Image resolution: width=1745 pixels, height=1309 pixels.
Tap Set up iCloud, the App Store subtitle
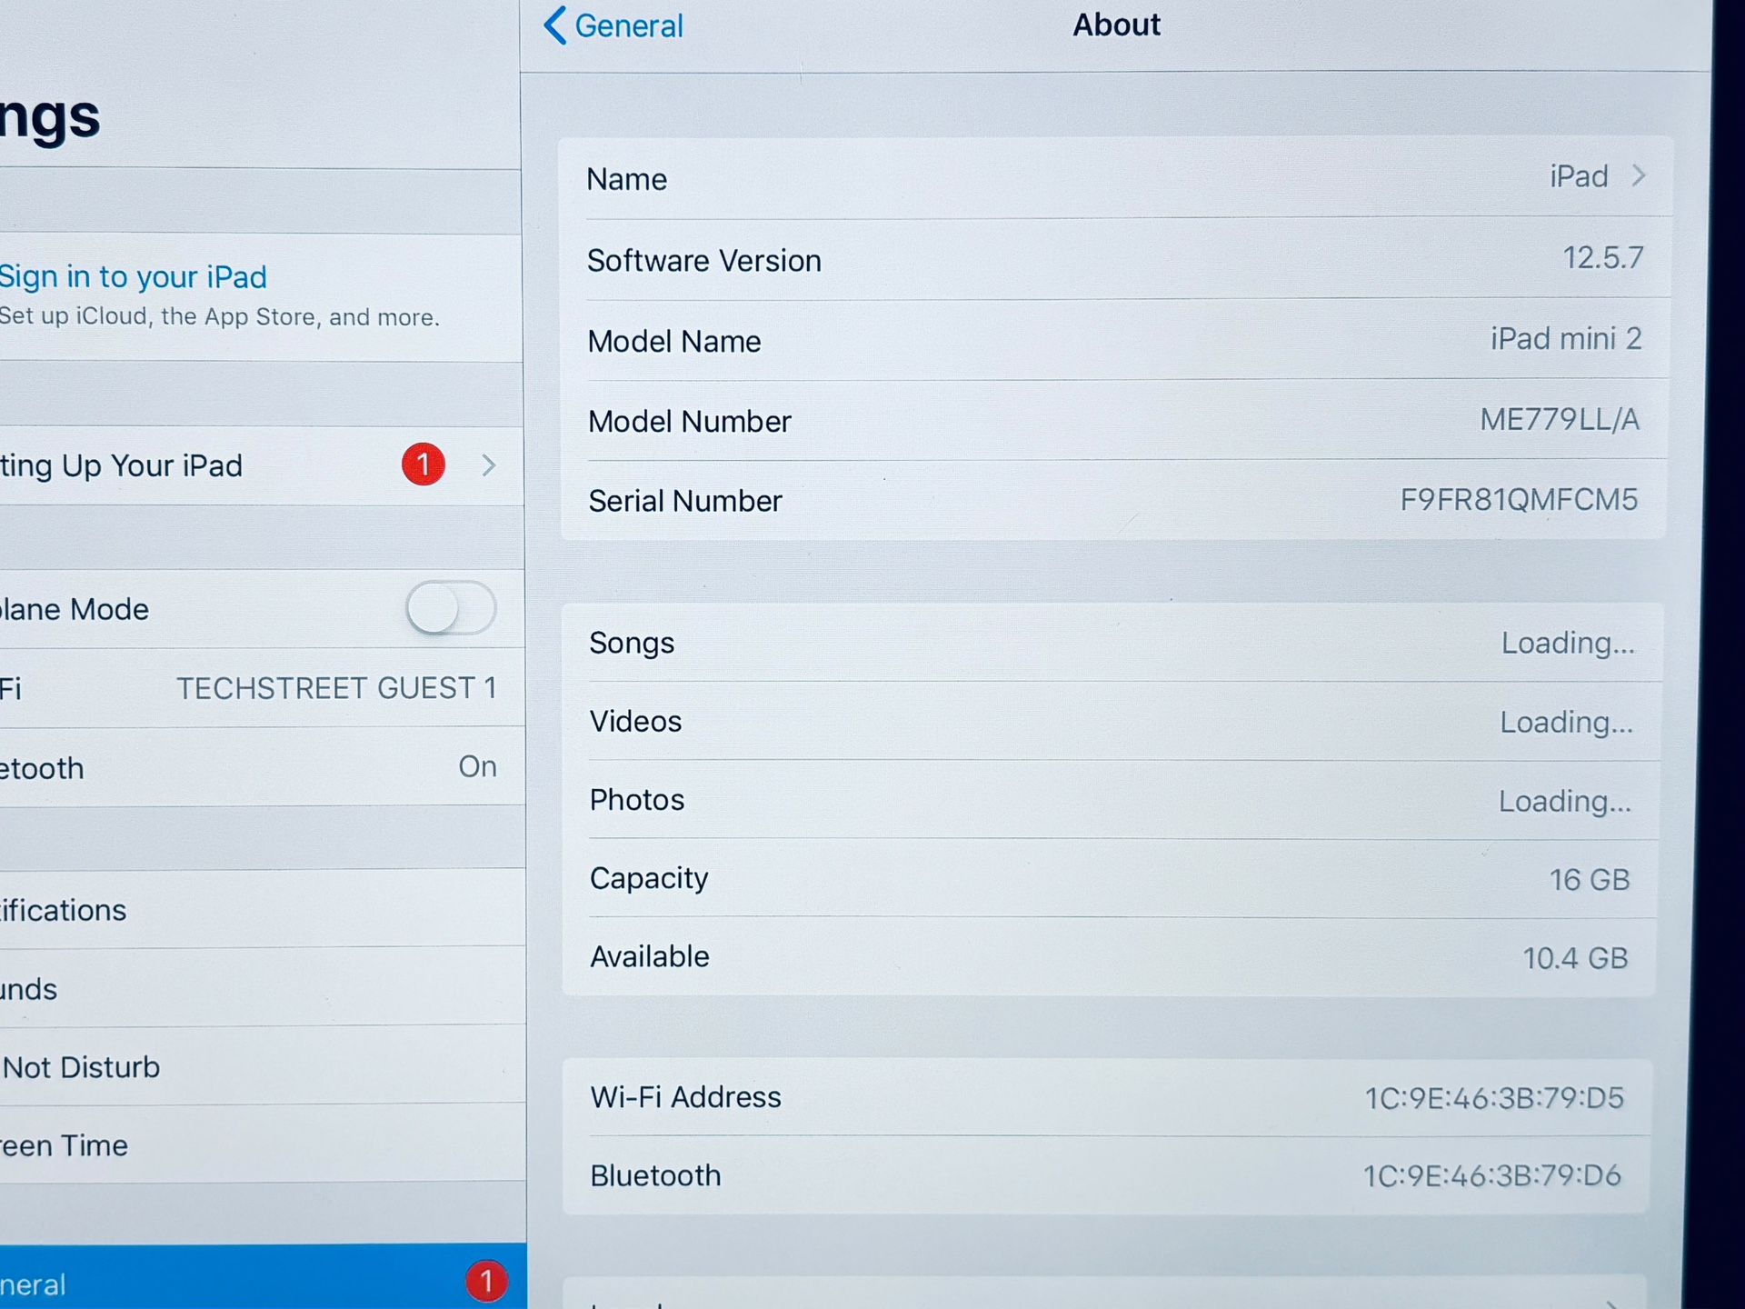pyautogui.click(x=220, y=317)
